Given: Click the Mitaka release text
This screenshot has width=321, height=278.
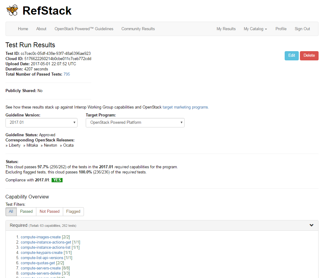Looking at the screenshot, I should 32,145.
